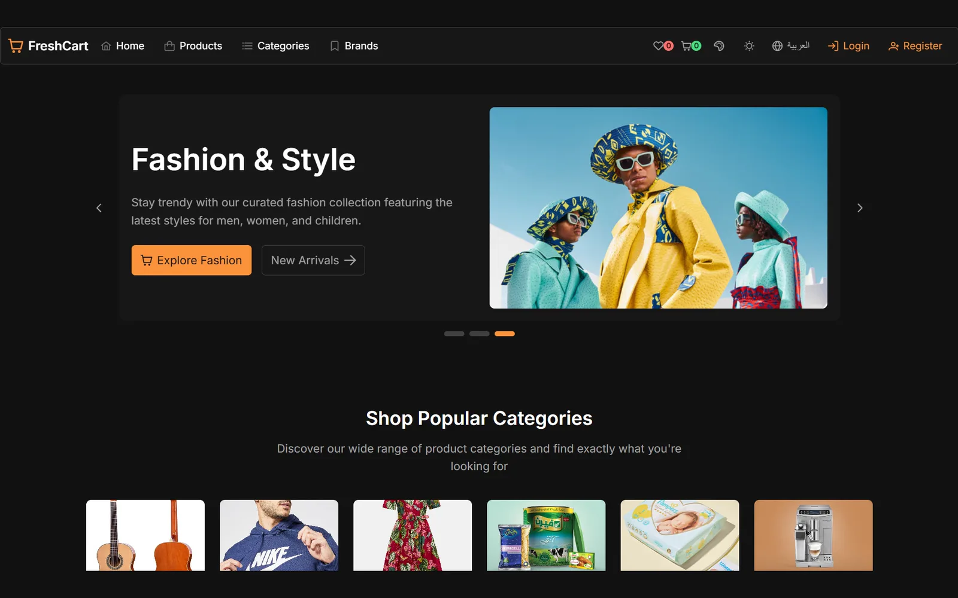Open the coffee machine category thumbnail
Screen dimensions: 958x598
point(813,535)
